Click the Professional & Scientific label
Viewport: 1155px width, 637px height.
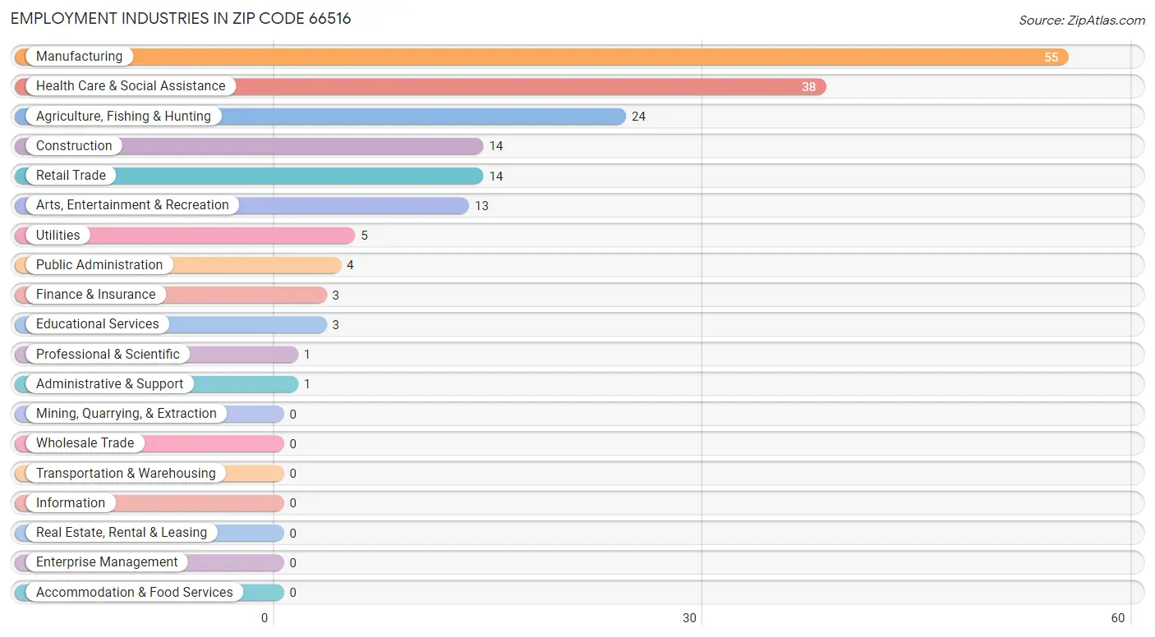tap(108, 355)
